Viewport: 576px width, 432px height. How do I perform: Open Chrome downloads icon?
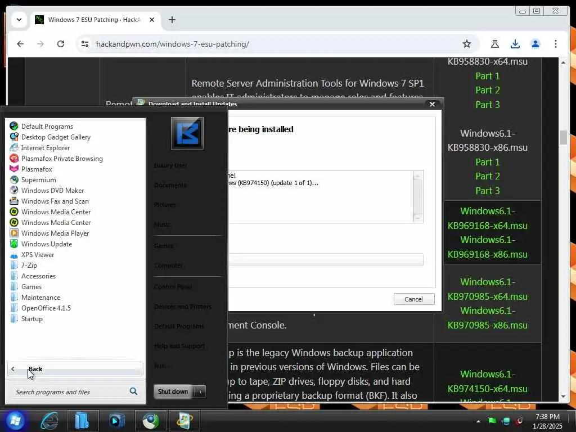515,44
